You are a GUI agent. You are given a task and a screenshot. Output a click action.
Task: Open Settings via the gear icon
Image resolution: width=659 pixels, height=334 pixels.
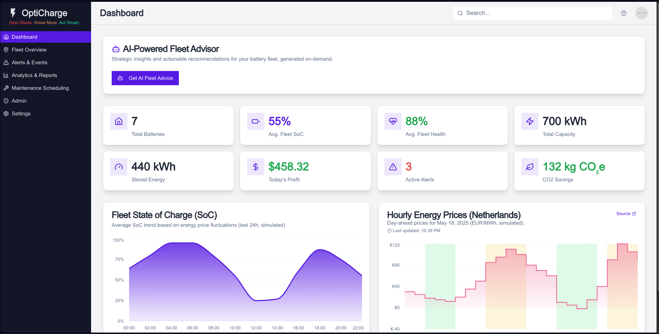click(6, 113)
